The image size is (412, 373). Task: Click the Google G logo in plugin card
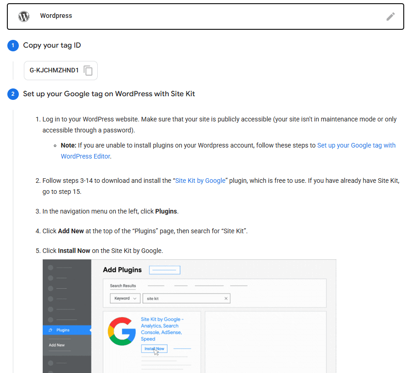(x=122, y=331)
